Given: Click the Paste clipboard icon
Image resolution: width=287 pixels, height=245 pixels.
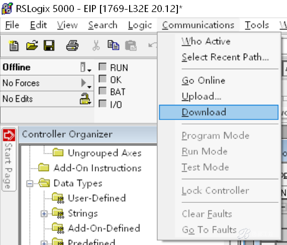Looking at the screenshot, I should [x=131, y=46].
